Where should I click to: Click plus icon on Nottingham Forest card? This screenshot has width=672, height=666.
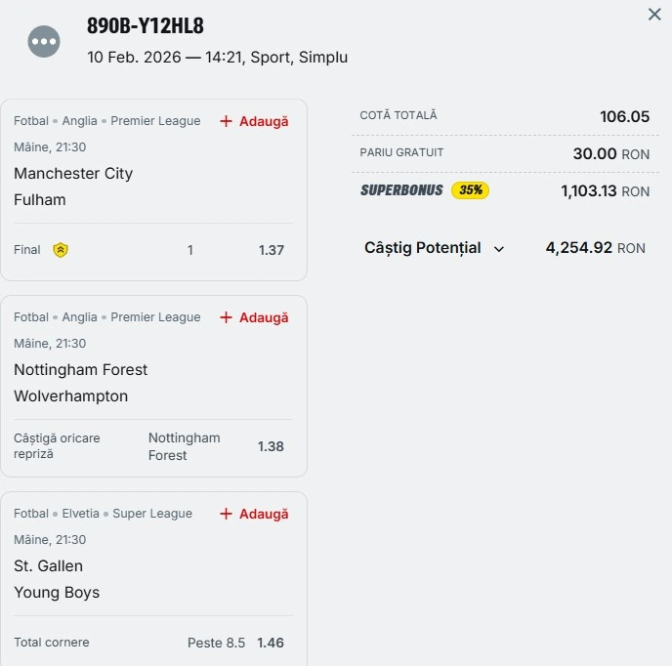226,317
